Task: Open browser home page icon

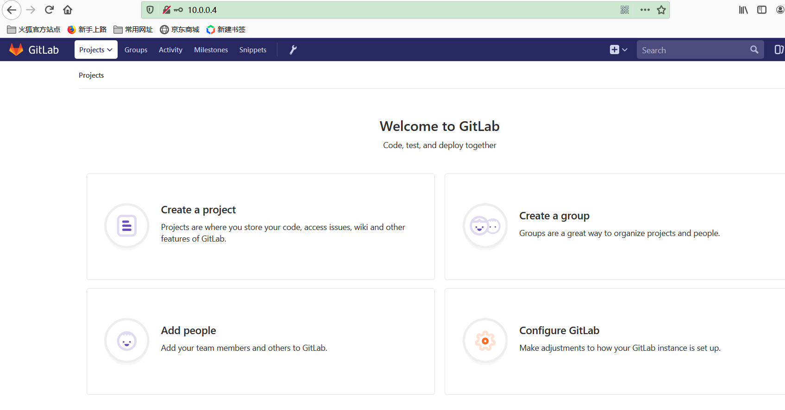Action: pyautogui.click(x=68, y=10)
